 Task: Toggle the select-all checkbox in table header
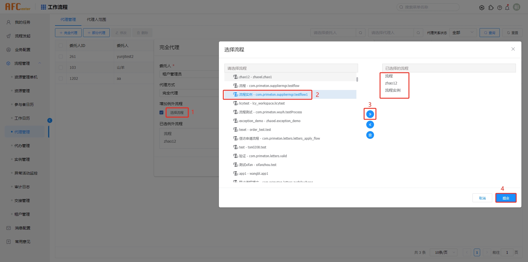pyautogui.click(x=61, y=45)
